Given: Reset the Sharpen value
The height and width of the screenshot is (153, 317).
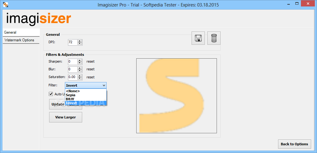Looking at the screenshot, I should tap(90, 61).
